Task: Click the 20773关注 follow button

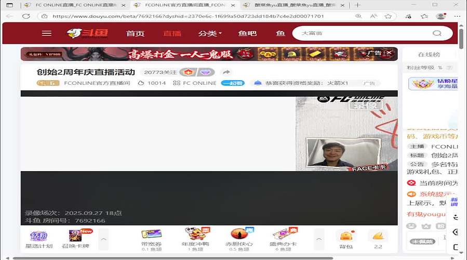Action: tap(160, 72)
